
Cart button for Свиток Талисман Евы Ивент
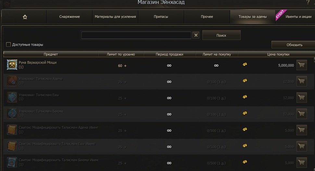point(302,147)
